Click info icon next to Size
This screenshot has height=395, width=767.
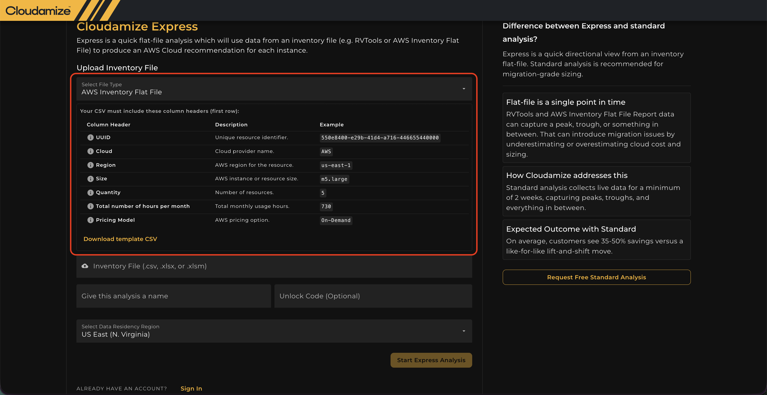(x=91, y=179)
